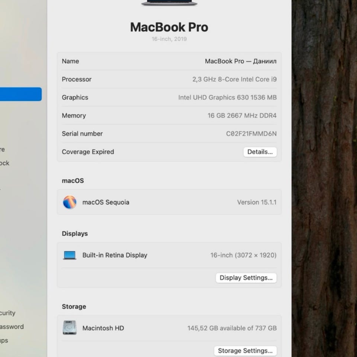Viewport: 357px width, 357px height.
Task: Click 'Version 15.1.1' text
Action: tap(257, 202)
